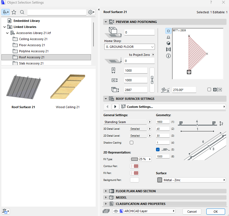
Task: Collapse the left library panel arrow
Action: [99, 9]
